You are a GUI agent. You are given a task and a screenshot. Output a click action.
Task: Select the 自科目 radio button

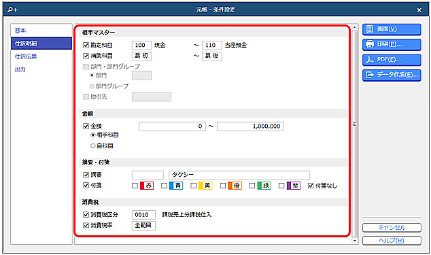(93, 146)
